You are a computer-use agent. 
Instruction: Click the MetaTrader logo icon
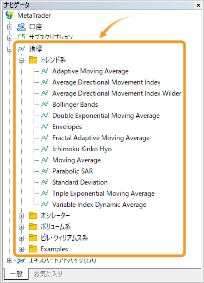[9, 15]
